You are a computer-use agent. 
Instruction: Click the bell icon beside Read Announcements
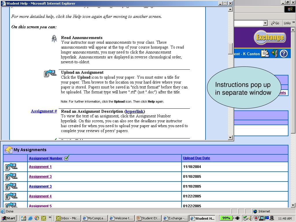click(54, 38)
